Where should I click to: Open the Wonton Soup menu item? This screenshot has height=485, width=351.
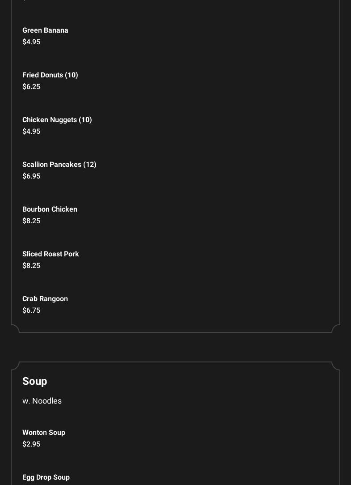tap(44, 433)
